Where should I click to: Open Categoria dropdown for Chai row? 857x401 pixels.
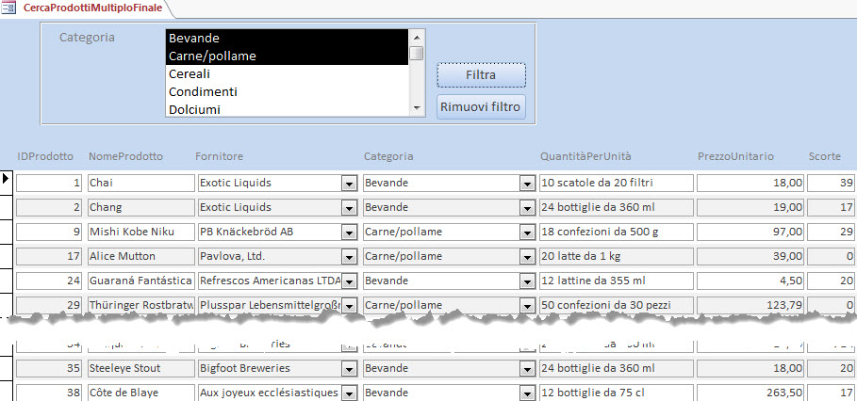pyautogui.click(x=527, y=184)
